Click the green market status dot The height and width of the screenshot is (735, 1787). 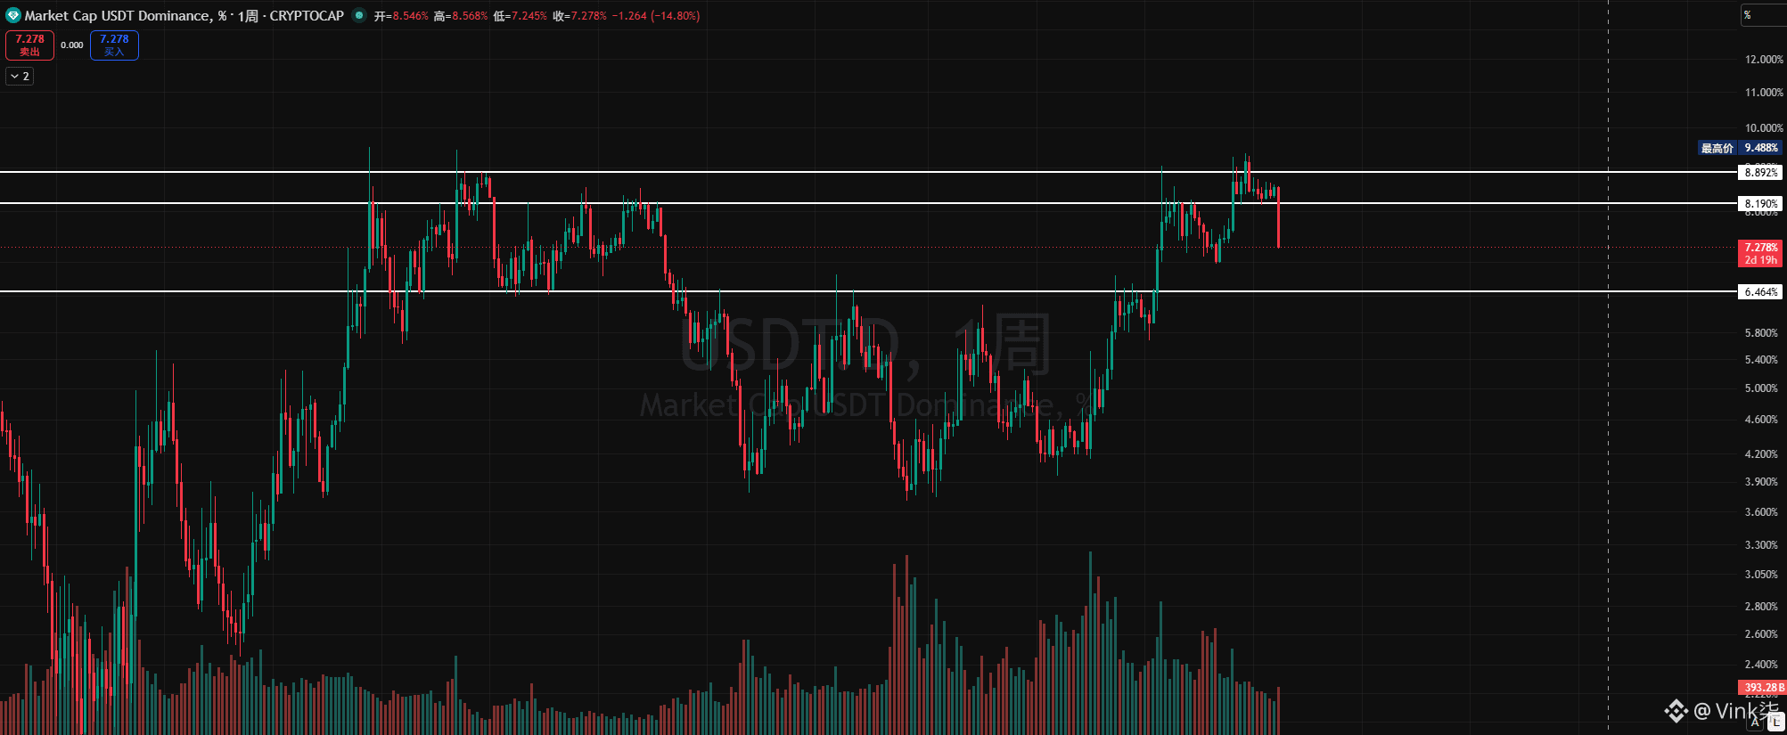(x=359, y=15)
